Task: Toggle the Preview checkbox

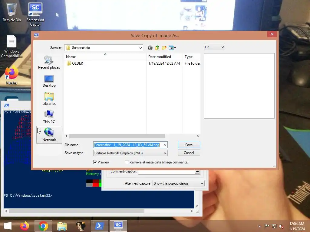Action: 95,162
